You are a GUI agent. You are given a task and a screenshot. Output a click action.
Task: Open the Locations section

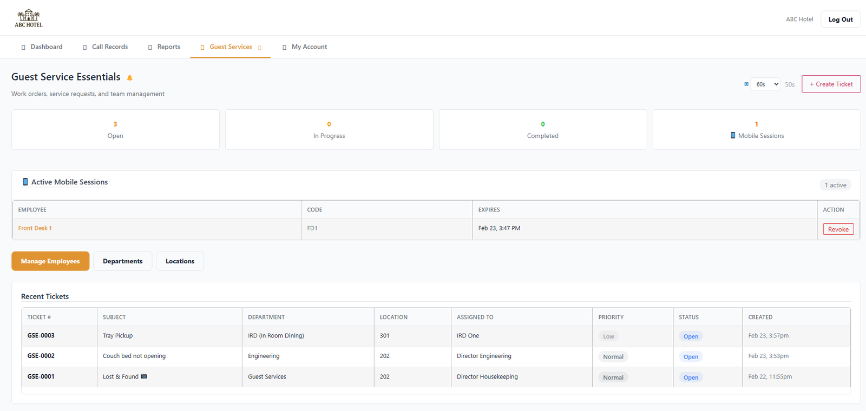pyautogui.click(x=180, y=261)
